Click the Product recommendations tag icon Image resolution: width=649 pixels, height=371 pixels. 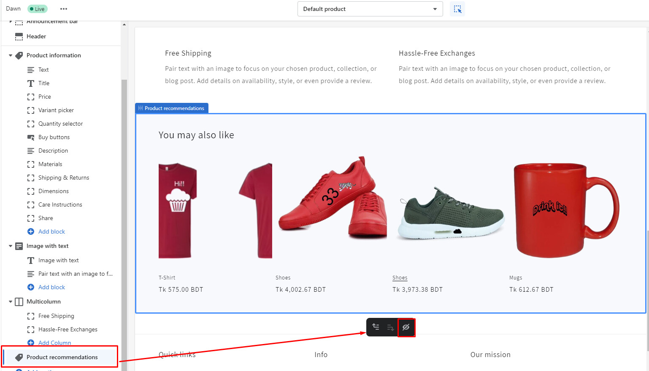[19, 357]
